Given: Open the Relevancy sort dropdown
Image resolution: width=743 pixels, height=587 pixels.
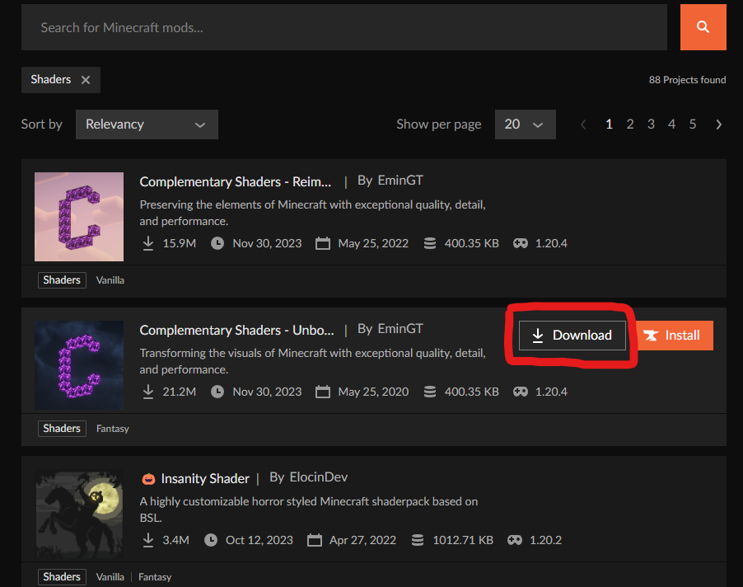Looking at the screenshot, I should 147,124.
